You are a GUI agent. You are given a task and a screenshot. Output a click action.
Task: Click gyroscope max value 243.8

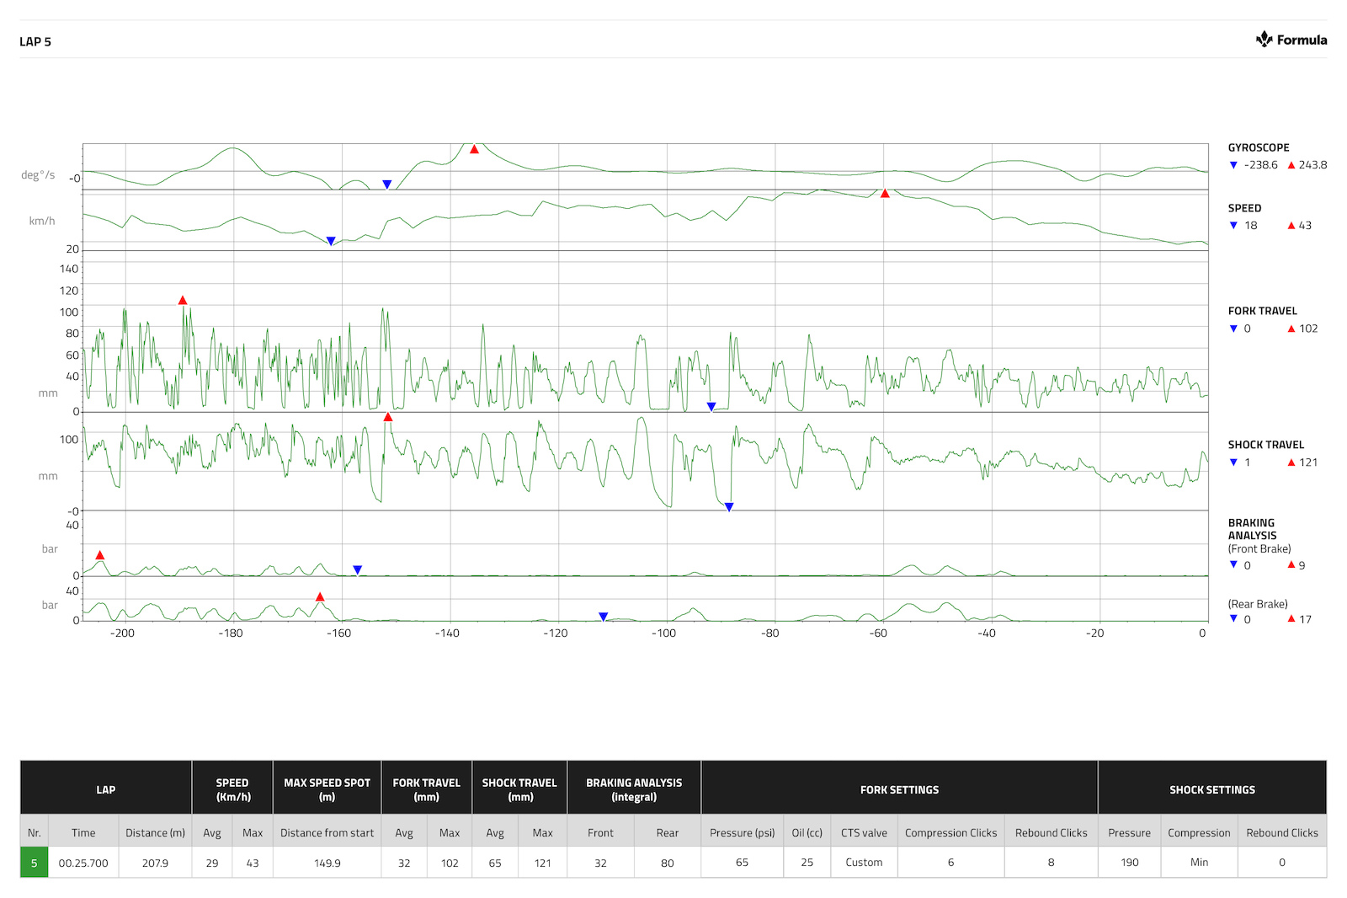point(1312,165)
